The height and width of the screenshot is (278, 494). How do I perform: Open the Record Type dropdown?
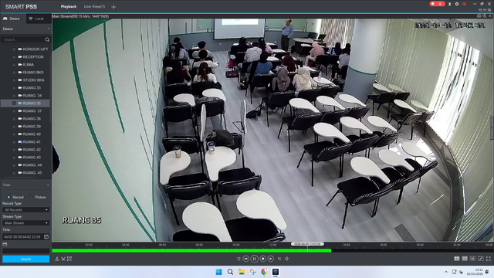[25, 210]
